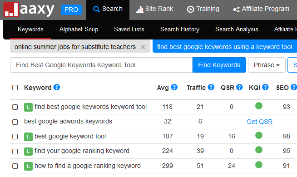The width and height of the screenshot is (297, 177).
Task: Click the KQI green dot for 'find your google ranking keyword'
Action: coord(259,150)
